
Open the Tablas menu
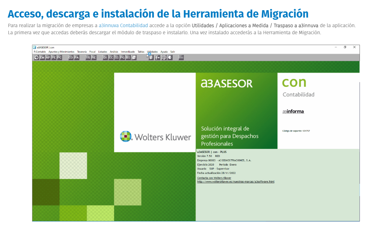(x=141, y=52)
